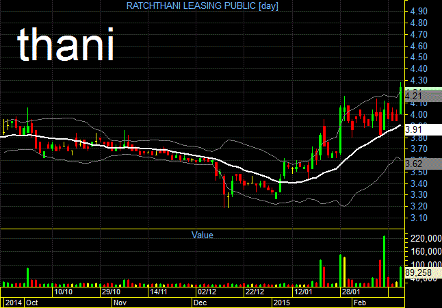Click the 3.10 price axis label
The height and width of the screenshot is (308, 442).
(419, 218)
